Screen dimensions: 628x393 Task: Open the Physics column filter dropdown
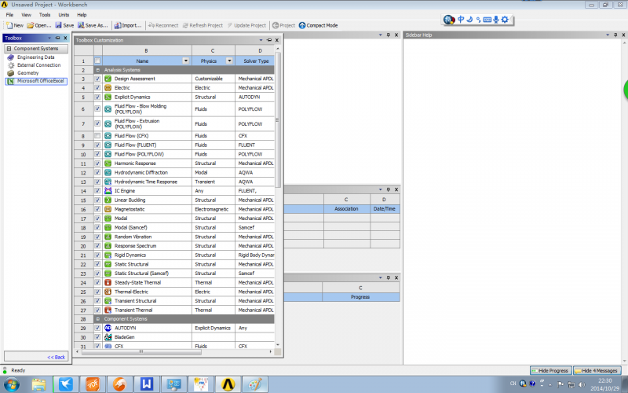pyautogui.click(x=229, y=61)
